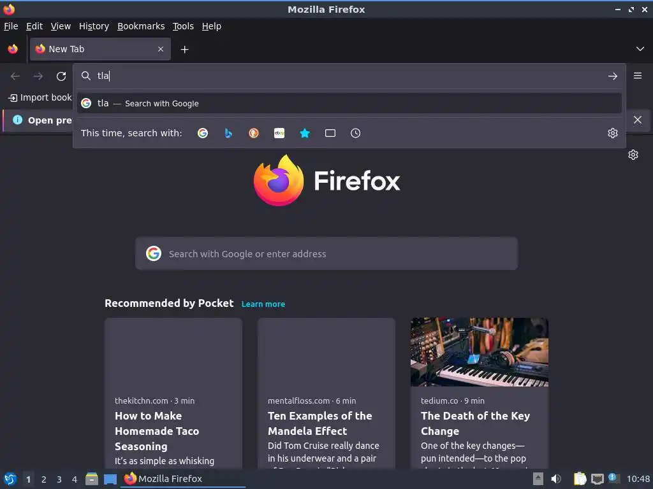Go forward one page
The height and width of the screenshot is (489, 653).
point(38,76)
